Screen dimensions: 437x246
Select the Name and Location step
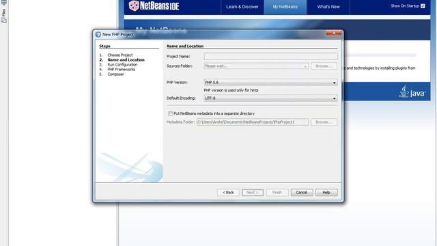(126, 60)
